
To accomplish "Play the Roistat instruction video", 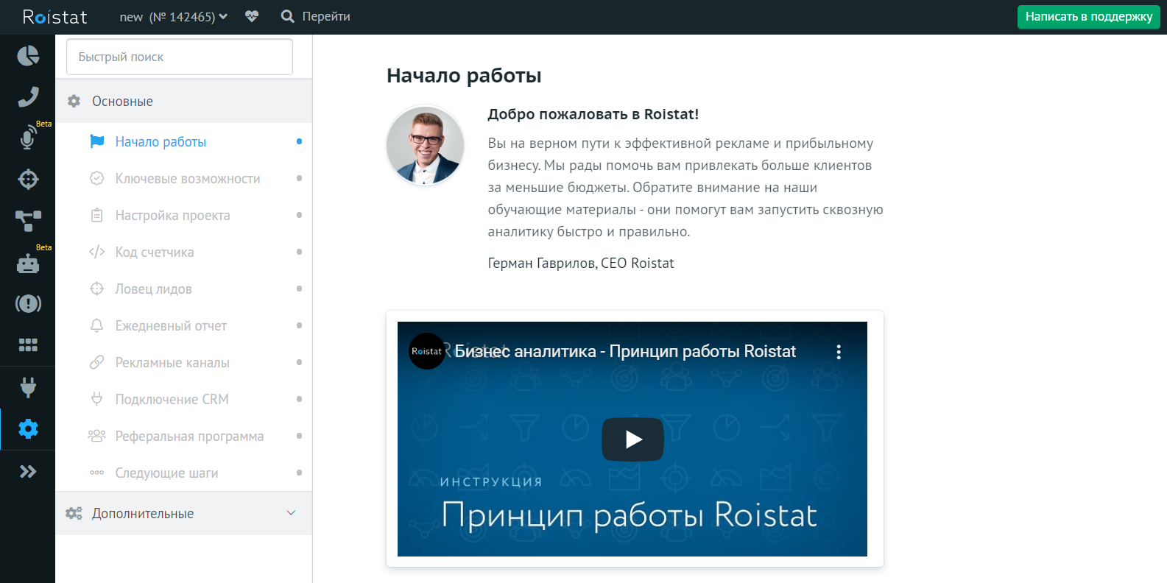I will click(x=632, y=439).
